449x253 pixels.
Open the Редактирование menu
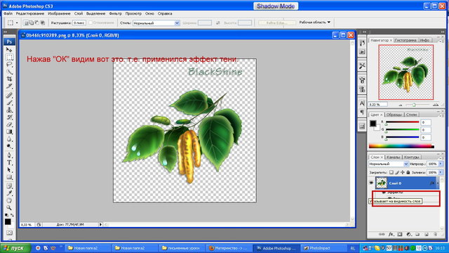click(30, 13)
